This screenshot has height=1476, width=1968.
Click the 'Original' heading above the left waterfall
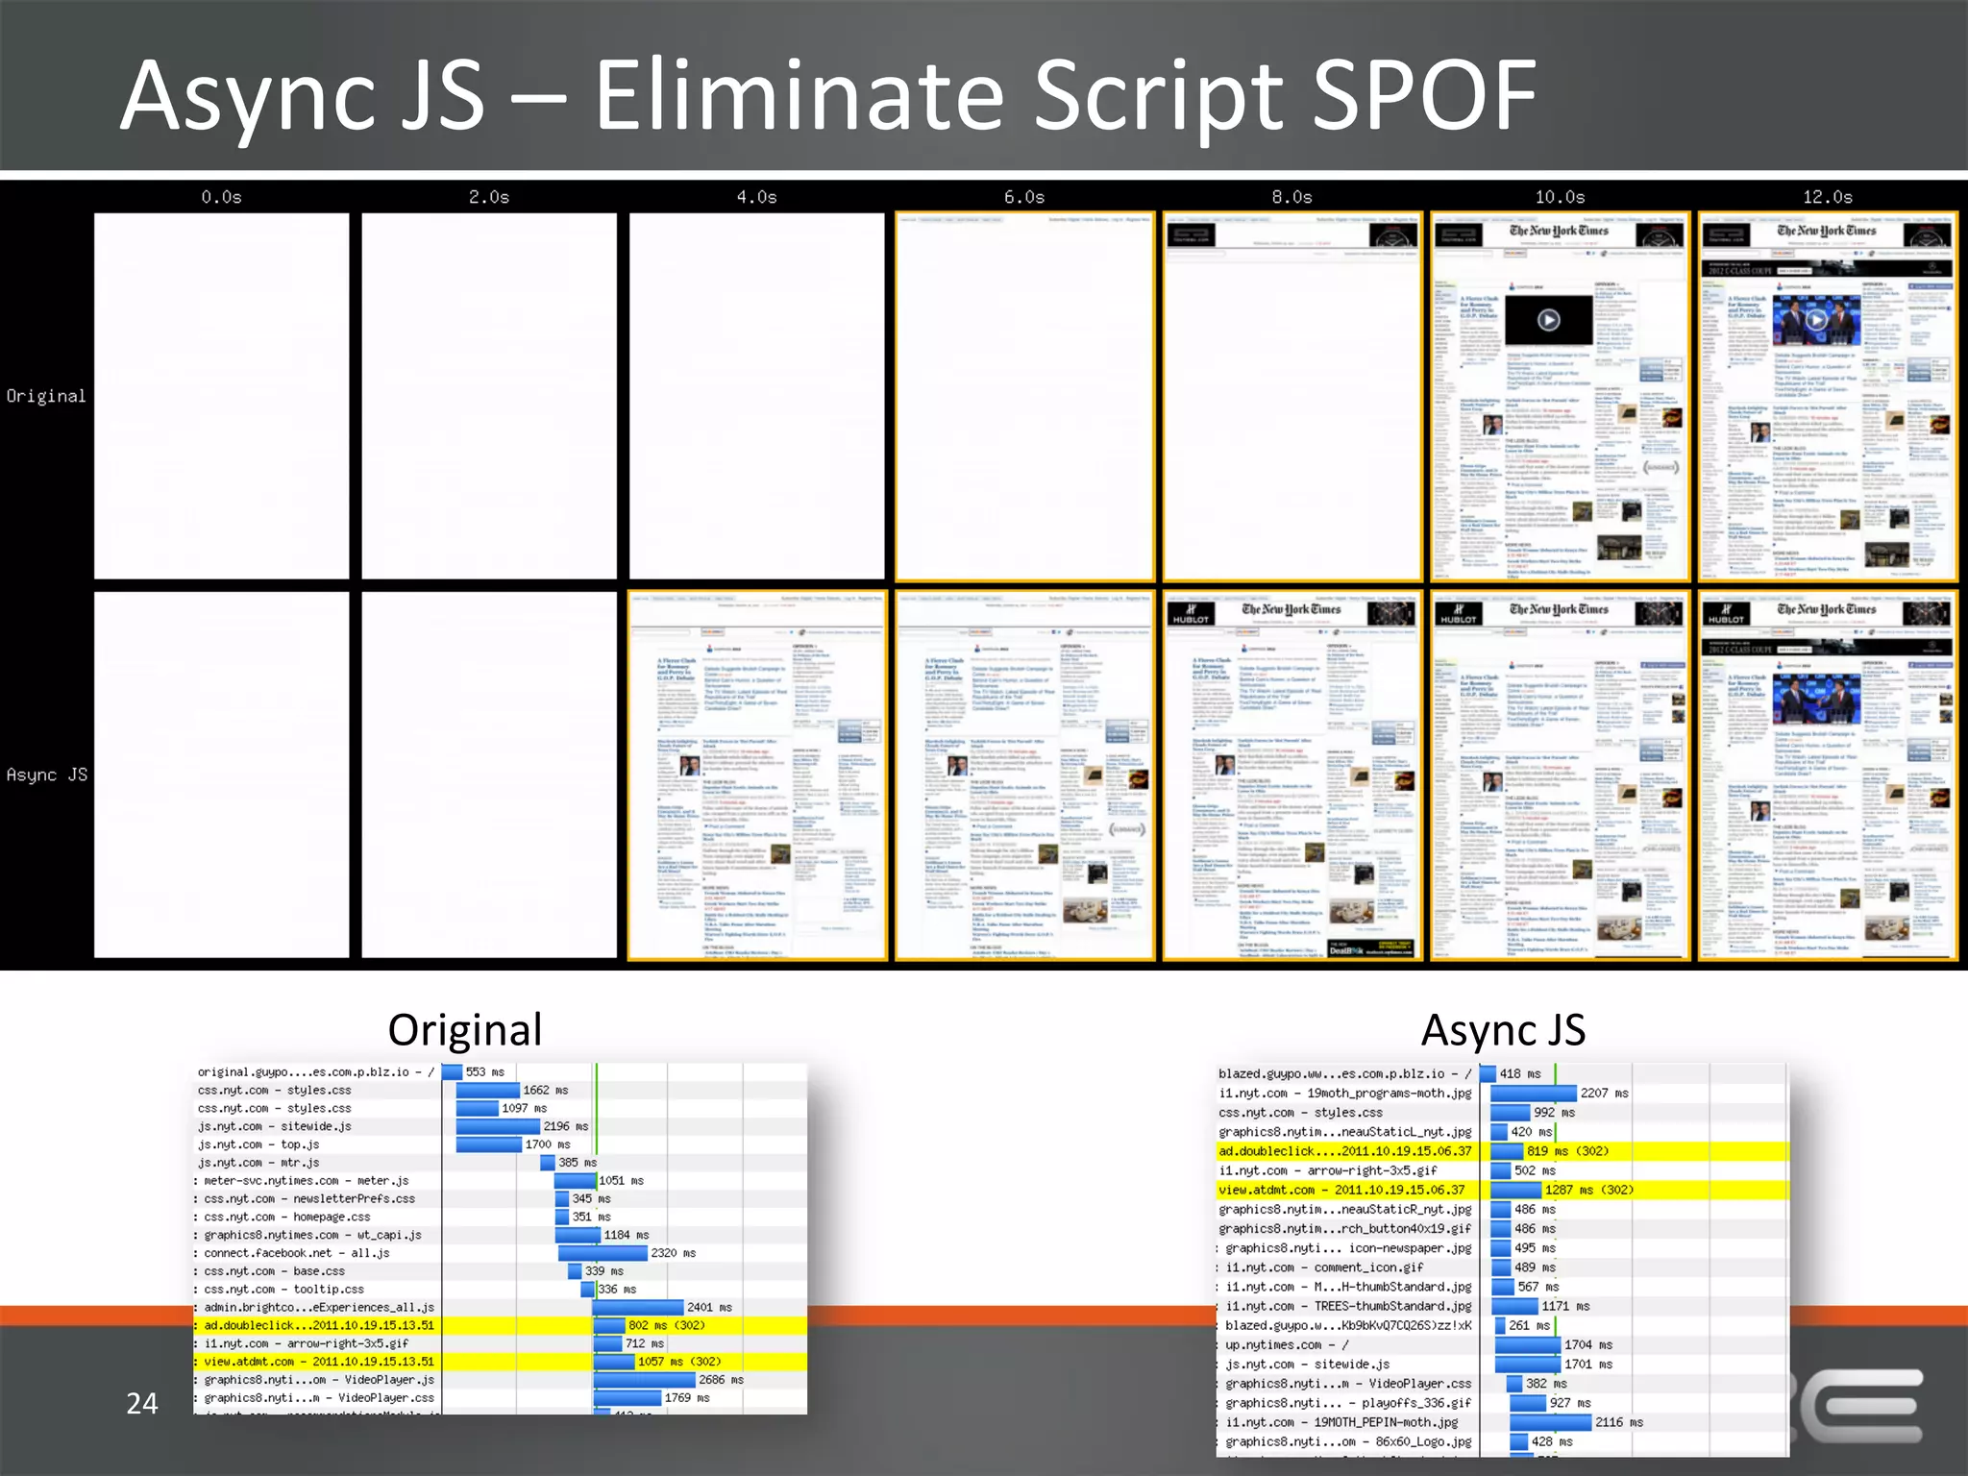[x=465, y=1030]
